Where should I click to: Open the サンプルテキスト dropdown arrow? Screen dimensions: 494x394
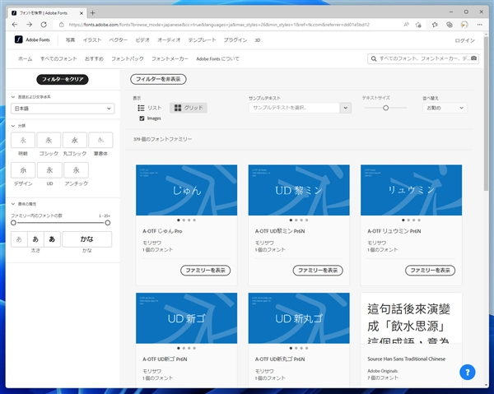tap(345, 108)
